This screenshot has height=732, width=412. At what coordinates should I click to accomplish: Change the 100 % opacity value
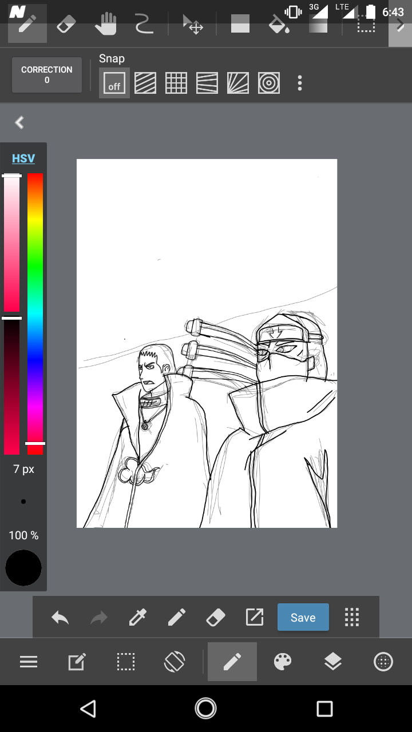pyautogui.click(x=23, y=535)
